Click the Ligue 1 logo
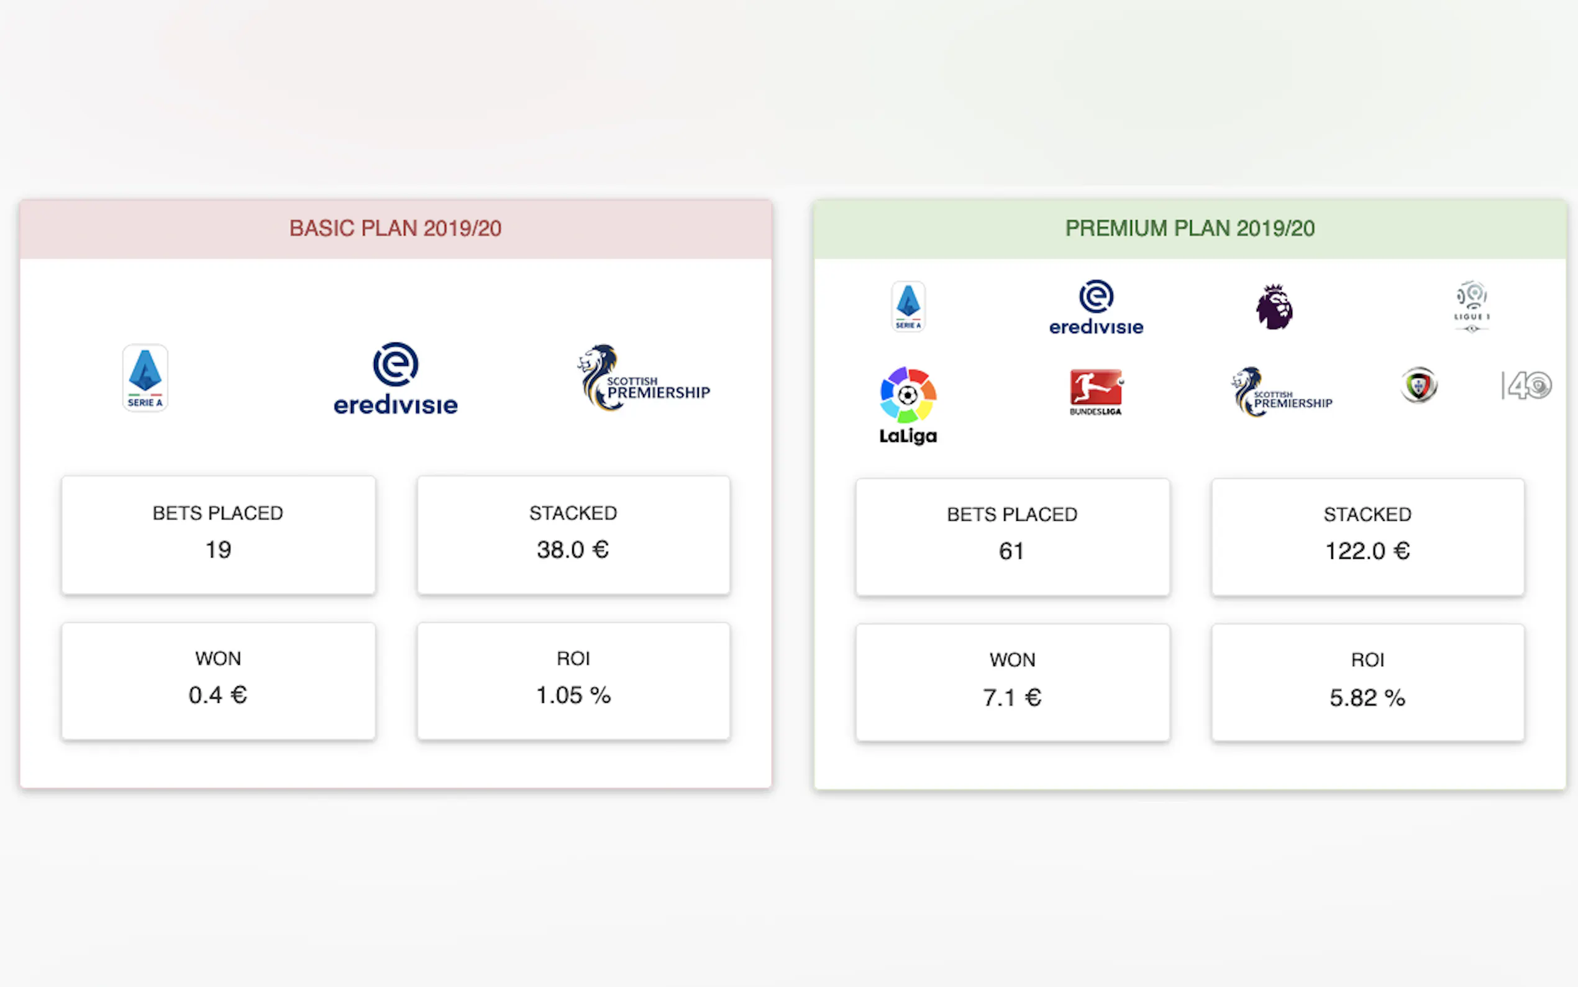Screen dimensions: 1578x987 tap(1471, 306)
